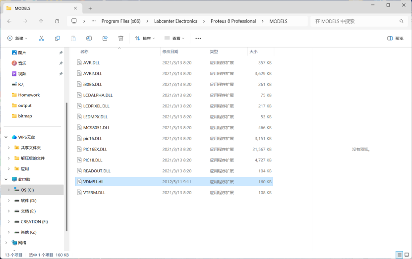The image size is (412, 259).
Task: Select the VTERM.DLL file
Action: [x=174, y=192]
